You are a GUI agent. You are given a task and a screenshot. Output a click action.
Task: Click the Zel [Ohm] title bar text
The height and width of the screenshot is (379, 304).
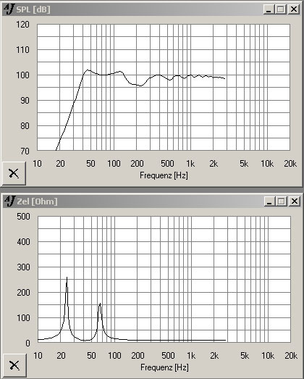[x=37, y=201]
